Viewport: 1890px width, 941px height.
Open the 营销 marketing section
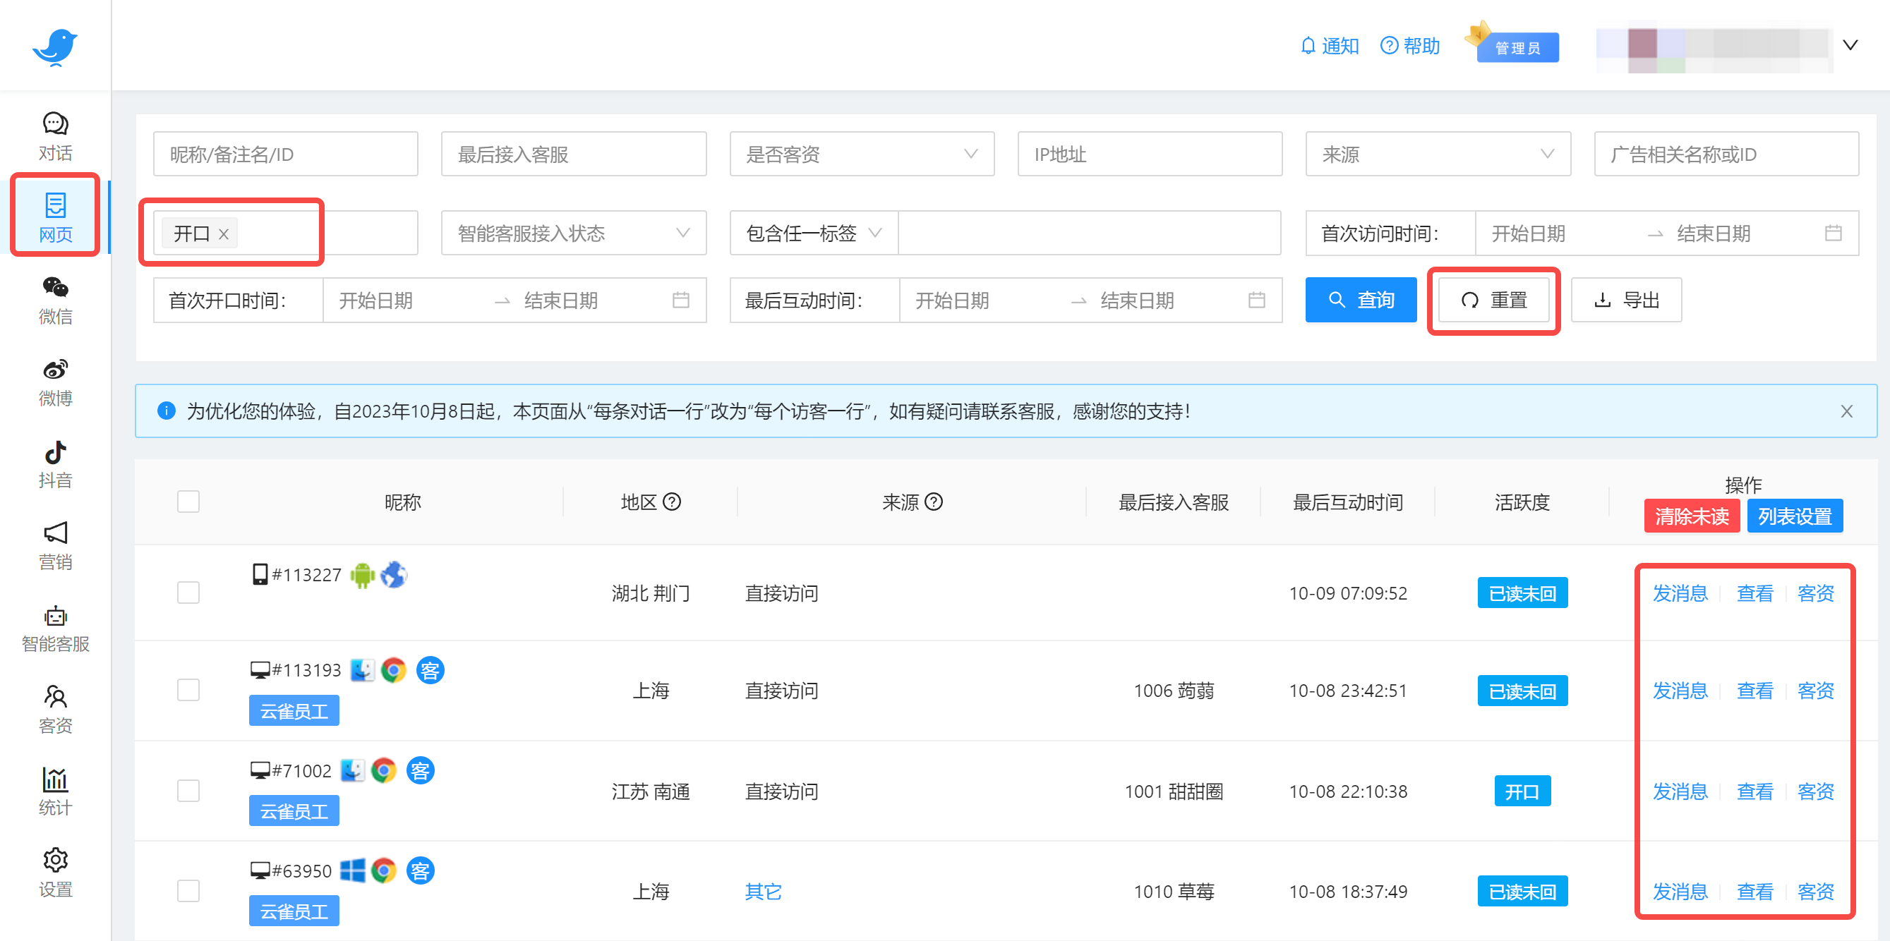pyautogui.click(x=55, y=545)
